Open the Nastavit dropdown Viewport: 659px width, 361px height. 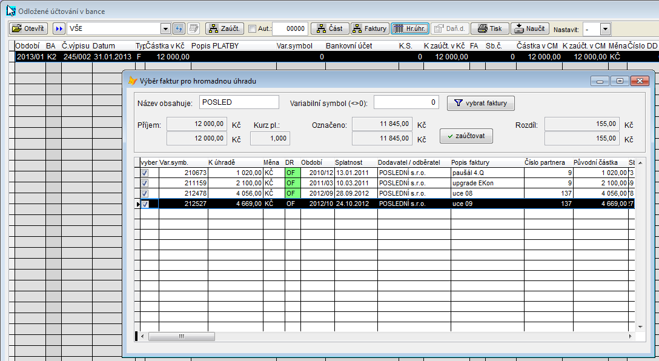(x=605, y=30)
